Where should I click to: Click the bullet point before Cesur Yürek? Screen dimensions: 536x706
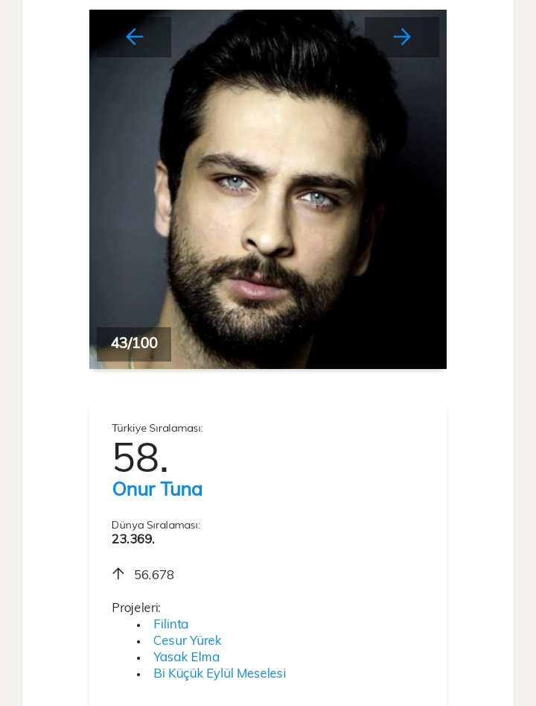click(138, 641)
